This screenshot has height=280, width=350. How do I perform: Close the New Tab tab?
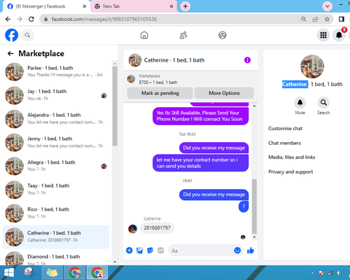pos(171,6)
